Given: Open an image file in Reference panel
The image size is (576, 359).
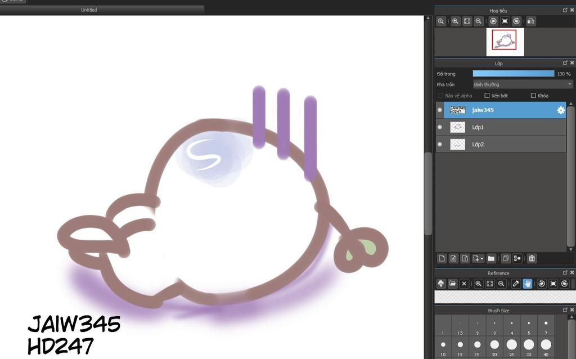Looking at the screenshot, I should (453, 284).
